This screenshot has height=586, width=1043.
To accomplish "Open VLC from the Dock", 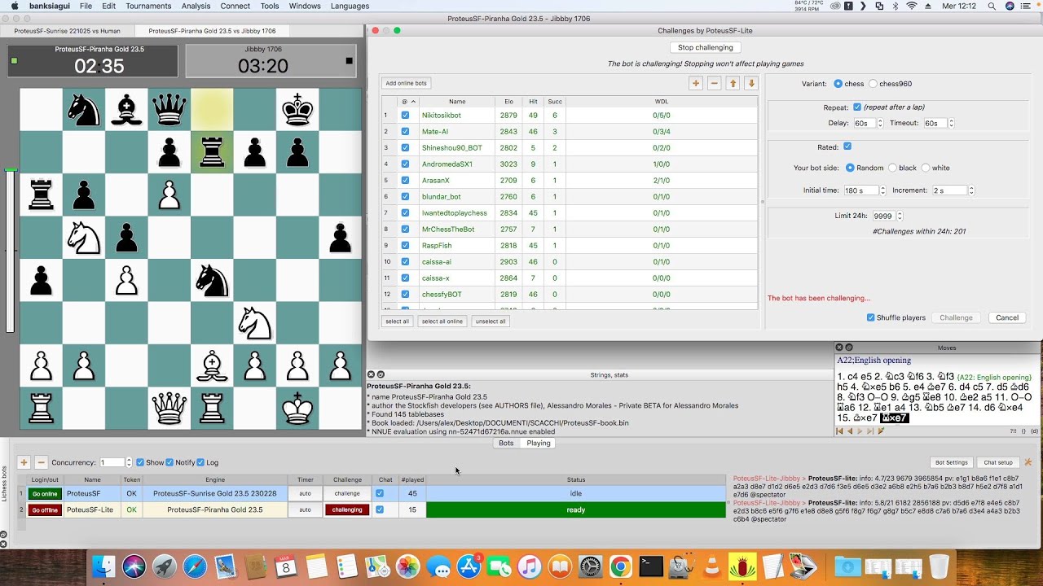I will [x=711, y=566].
